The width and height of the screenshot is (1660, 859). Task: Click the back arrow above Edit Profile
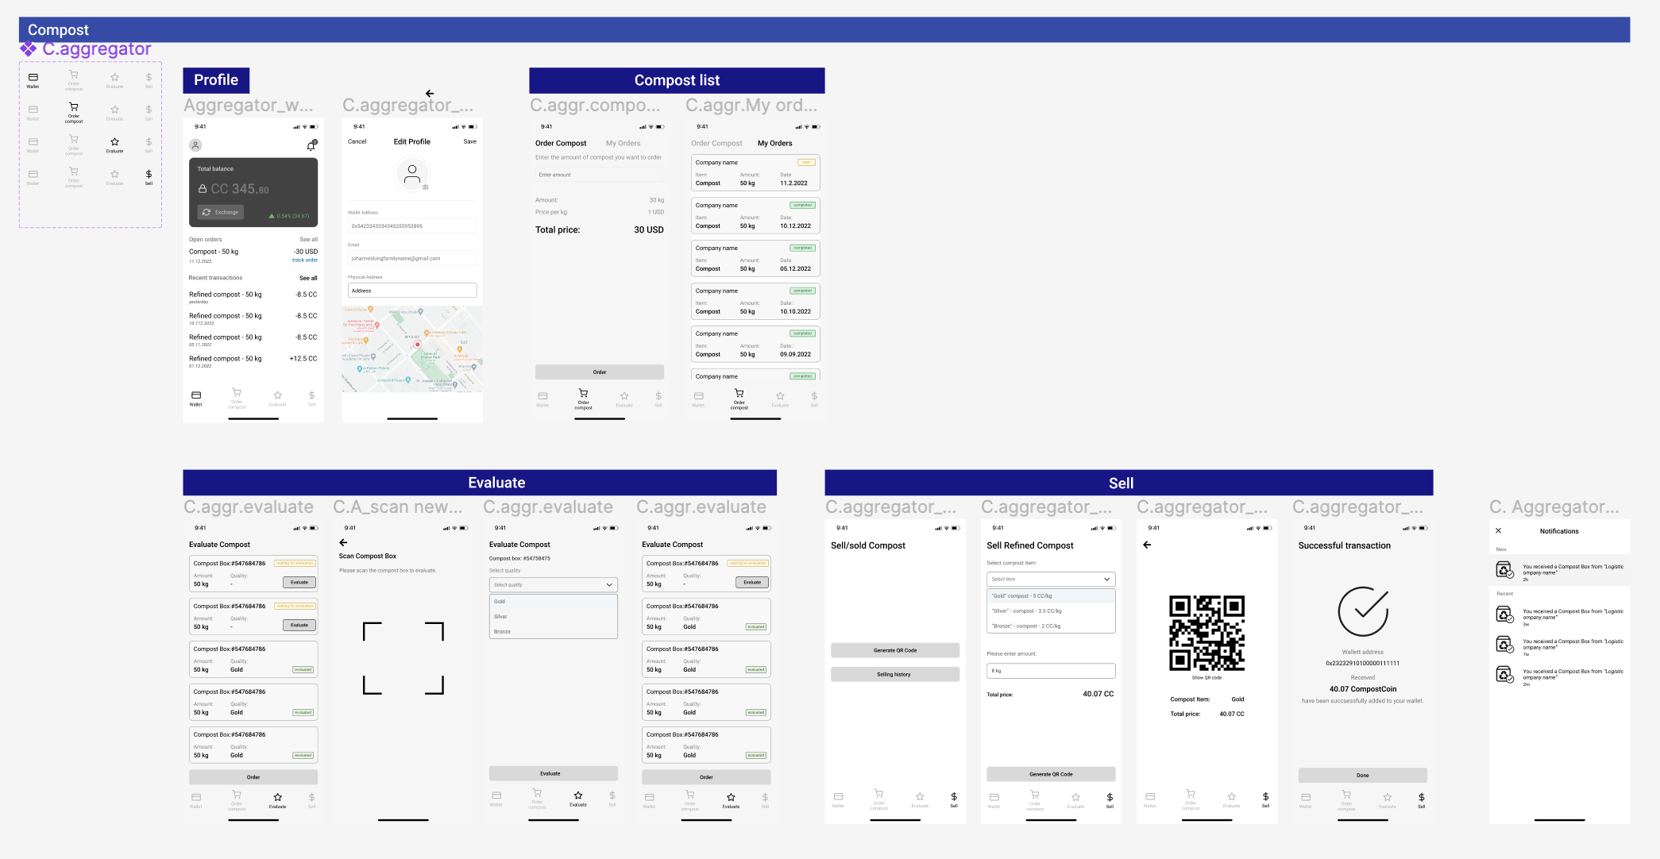pyautogui.click(x=430, y=94)
